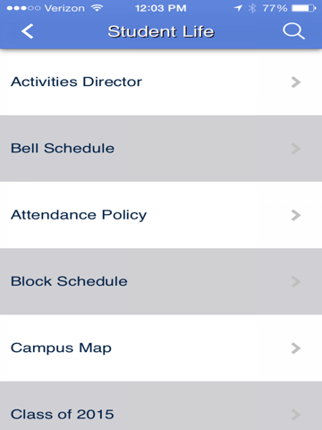The width and height of the screenshot is (322, 430).
Task: Open search with magnifying glass icon
Action: click(293, 31)
